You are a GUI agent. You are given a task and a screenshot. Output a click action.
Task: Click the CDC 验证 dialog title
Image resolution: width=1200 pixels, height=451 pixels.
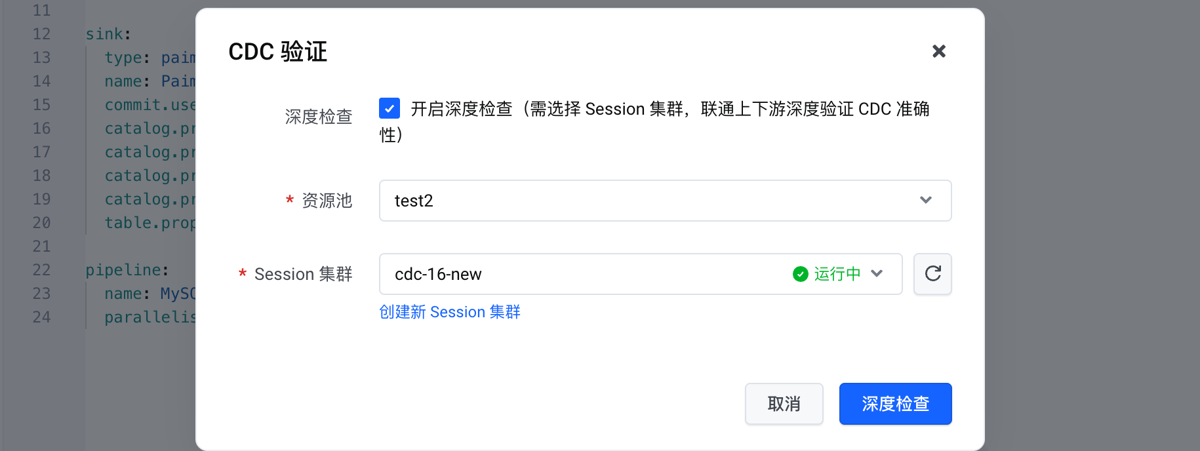pos(277,52)
